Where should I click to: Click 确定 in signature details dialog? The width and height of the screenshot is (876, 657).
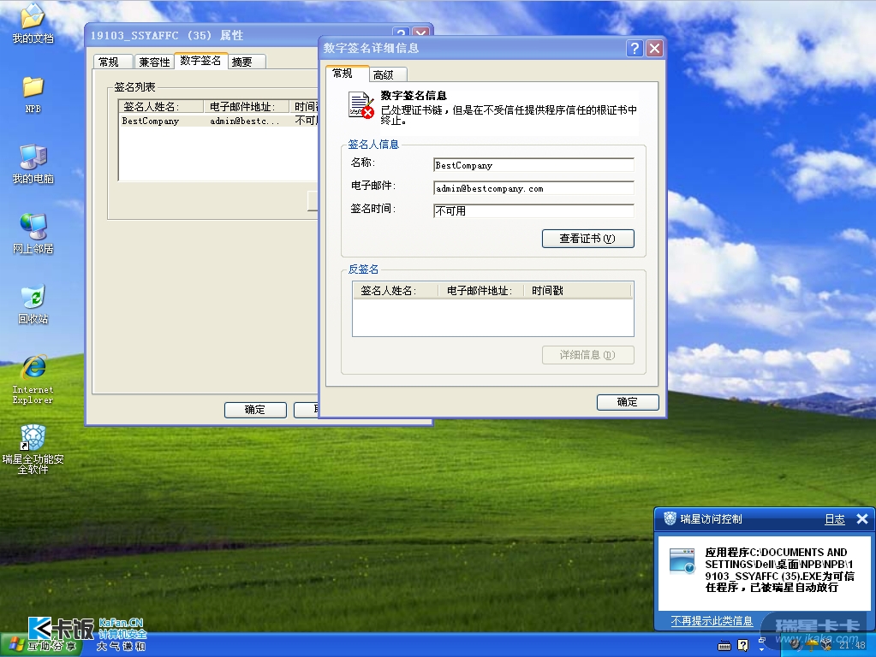coord(628,402)
